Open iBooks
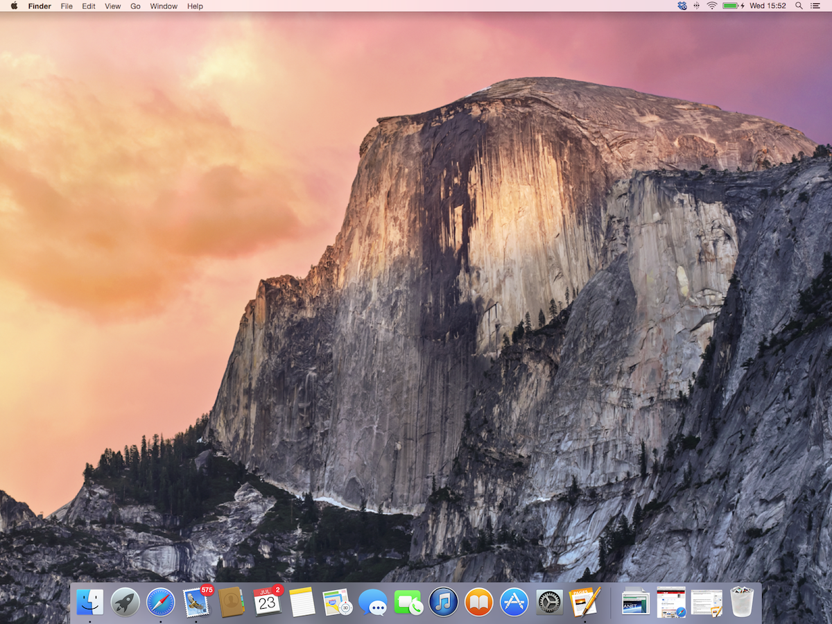Viewport: 832px width, 624px height. tap(478, 602)
